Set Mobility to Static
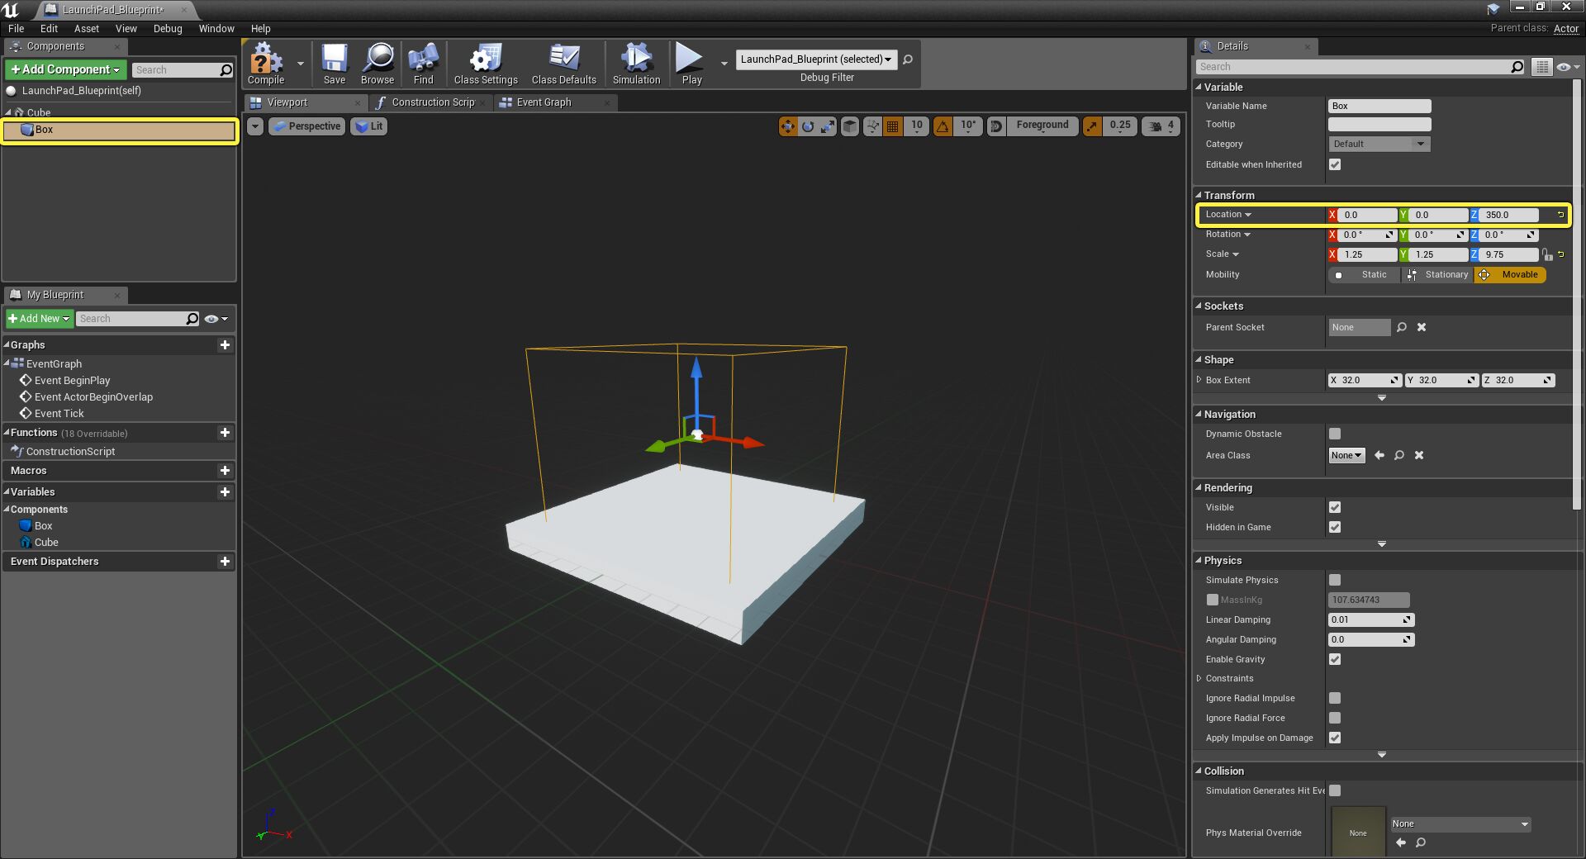 (1364, 275)
